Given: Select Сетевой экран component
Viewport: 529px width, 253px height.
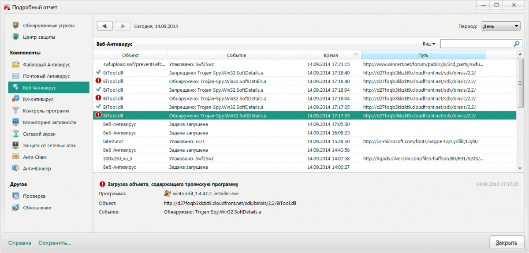Looking at the screenshot, I should click(39, 134).
